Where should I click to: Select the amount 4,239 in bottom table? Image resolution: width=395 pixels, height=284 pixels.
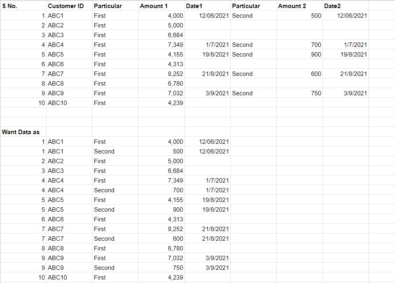tap(161, 278)
